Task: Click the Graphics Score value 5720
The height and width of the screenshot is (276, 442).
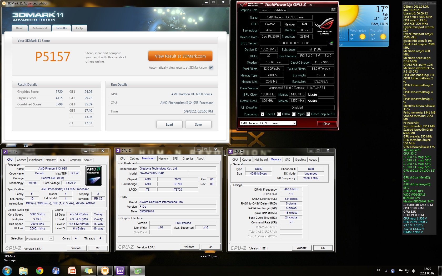Action: point(59,92)
